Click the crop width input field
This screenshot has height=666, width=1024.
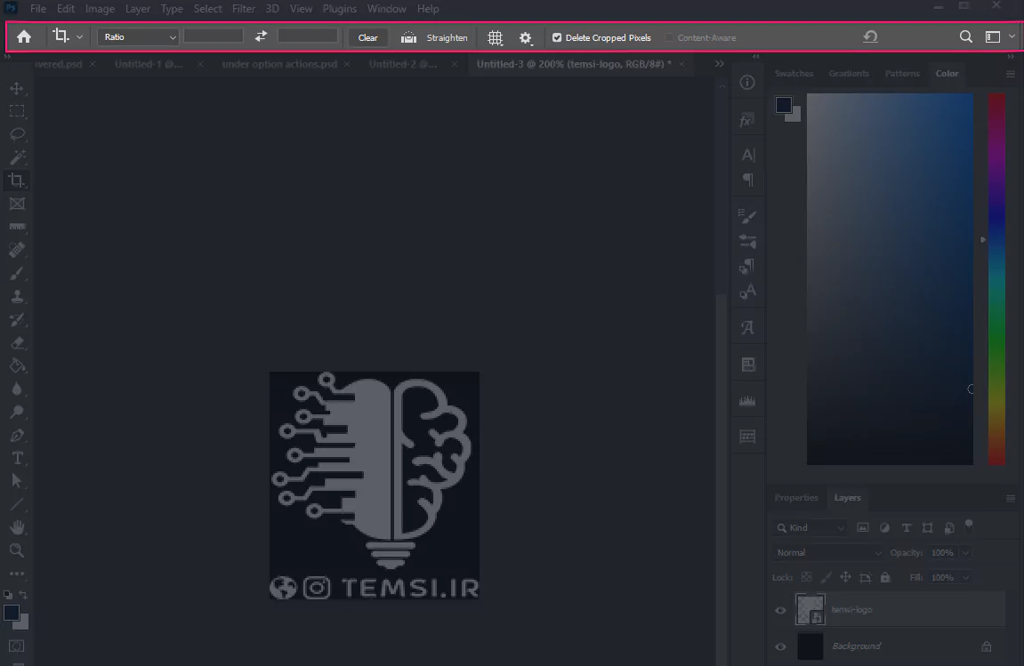pyautogui.click(x=214, y=36)
